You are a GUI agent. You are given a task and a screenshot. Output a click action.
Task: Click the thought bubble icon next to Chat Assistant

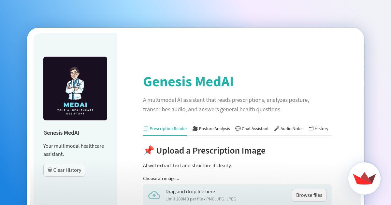[238, 129]
